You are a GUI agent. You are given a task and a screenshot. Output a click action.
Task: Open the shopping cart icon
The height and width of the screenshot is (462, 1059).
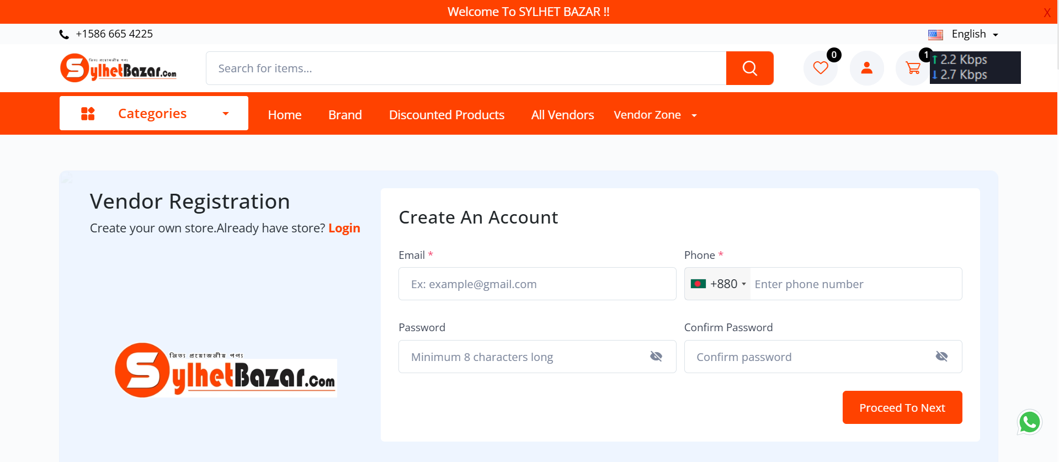913,68
